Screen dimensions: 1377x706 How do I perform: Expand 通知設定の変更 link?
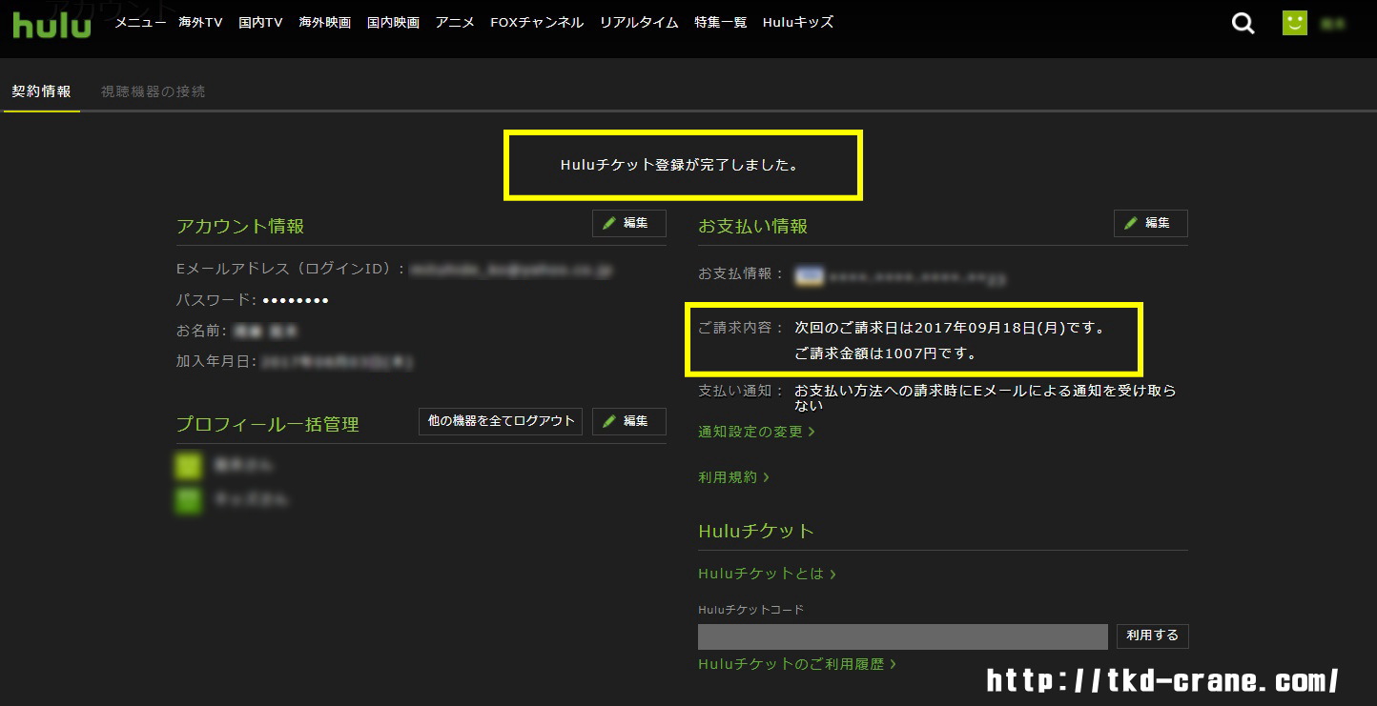pyautogui.click(x=756, y=432)
